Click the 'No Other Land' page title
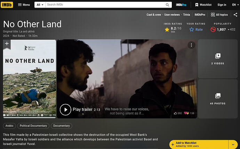The height and width of the screenshot is (149, 240). 32,24
